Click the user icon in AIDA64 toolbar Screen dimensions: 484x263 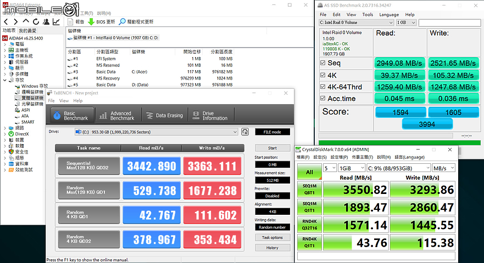46,21
